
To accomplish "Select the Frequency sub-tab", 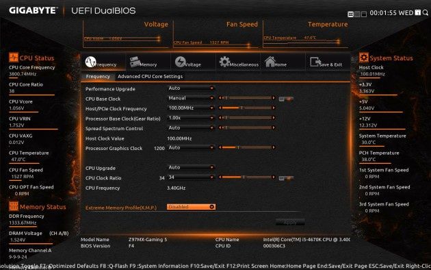I will point(98,77).
